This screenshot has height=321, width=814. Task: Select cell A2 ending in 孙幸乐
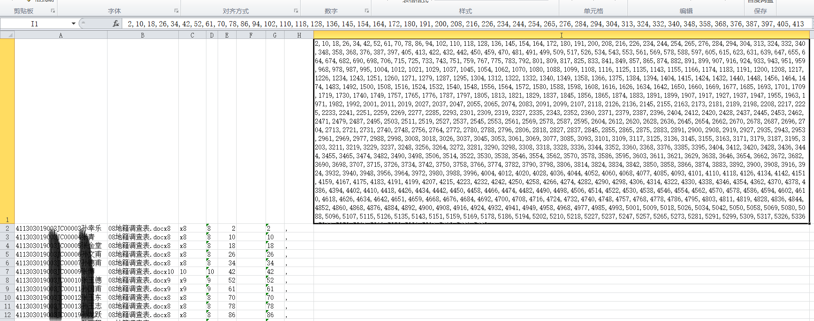(61, 228)
